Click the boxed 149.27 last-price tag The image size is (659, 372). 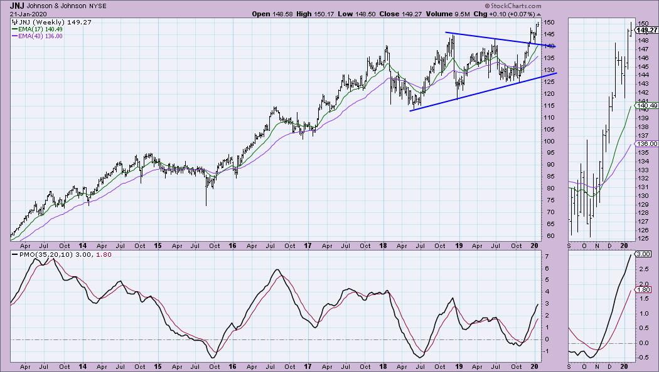tap(647, 30)
